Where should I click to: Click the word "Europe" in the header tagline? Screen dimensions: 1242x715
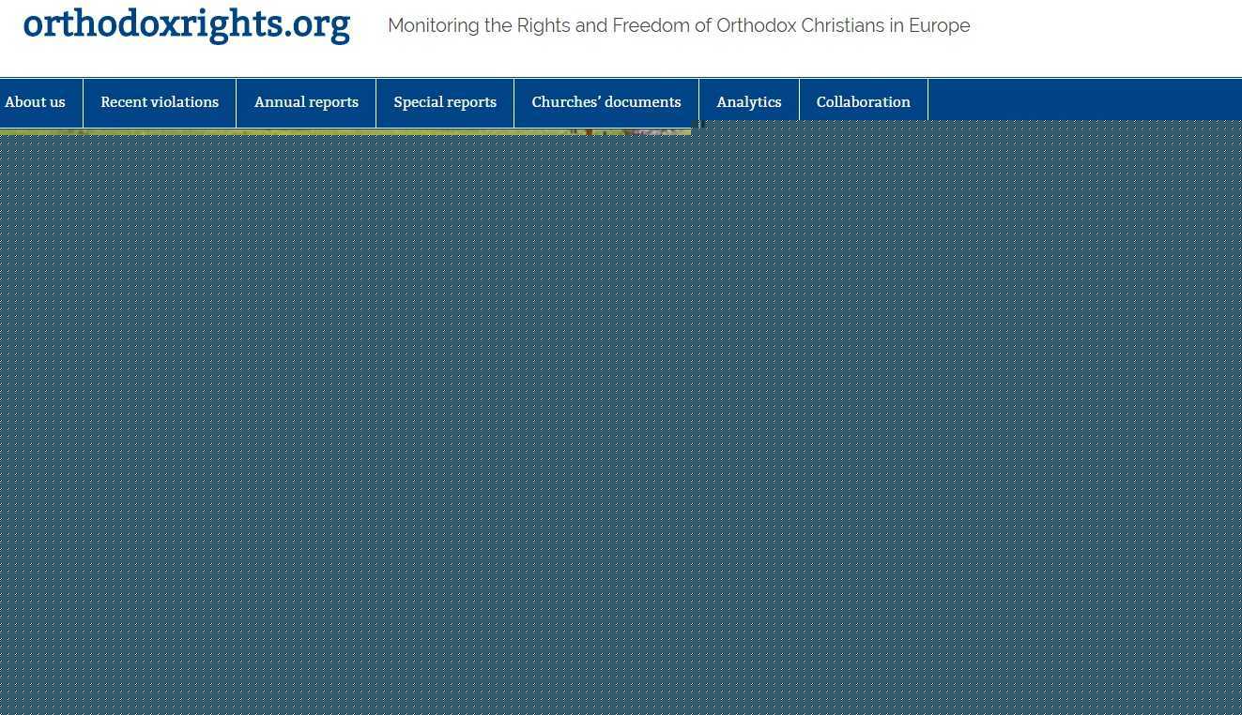click(x=939, y=26)
